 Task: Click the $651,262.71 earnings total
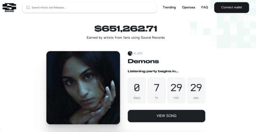click(126, 29)
